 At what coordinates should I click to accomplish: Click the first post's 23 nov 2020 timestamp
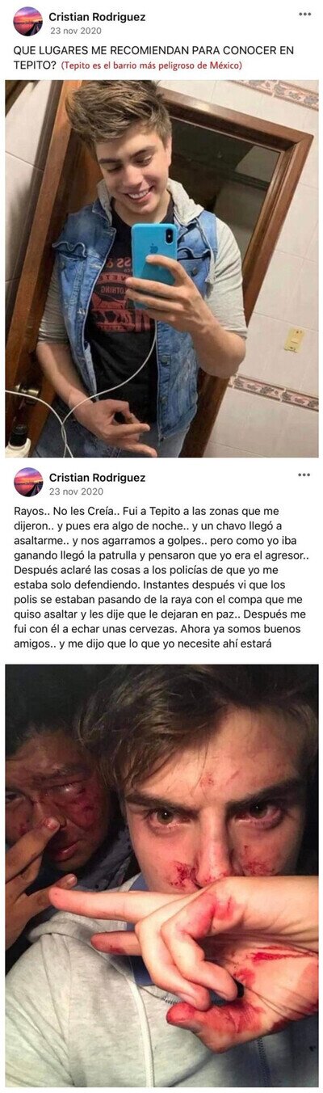click(x=76, y=31)
